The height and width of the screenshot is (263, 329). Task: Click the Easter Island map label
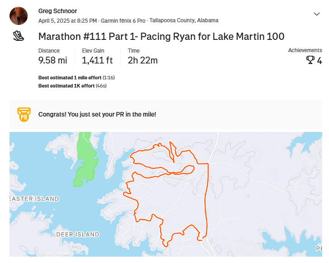[35, 199]
